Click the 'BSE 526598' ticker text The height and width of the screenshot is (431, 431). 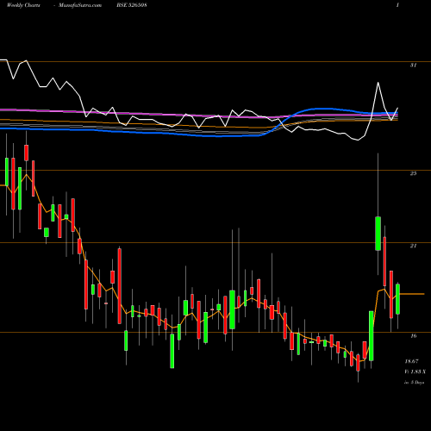[132, 5]
